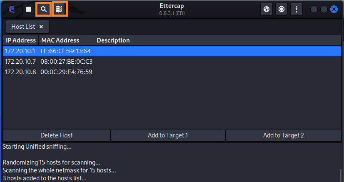Sort hosts by IP Address column
Screen dimensions: 344x182
[x=21, y=40]
